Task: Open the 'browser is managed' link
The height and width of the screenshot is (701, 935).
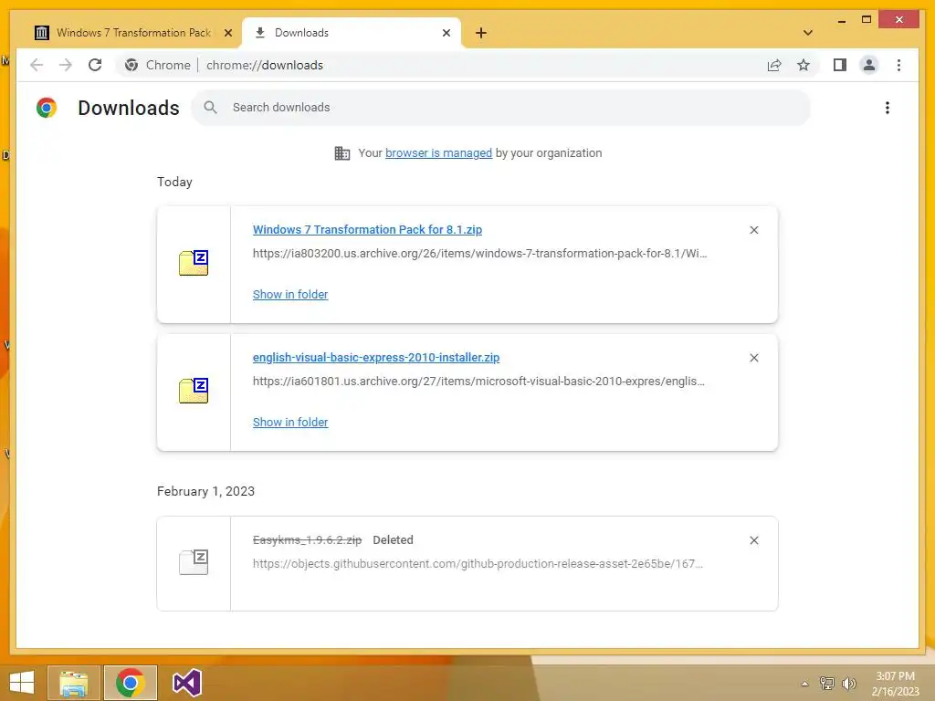Action: pos(439,152)
